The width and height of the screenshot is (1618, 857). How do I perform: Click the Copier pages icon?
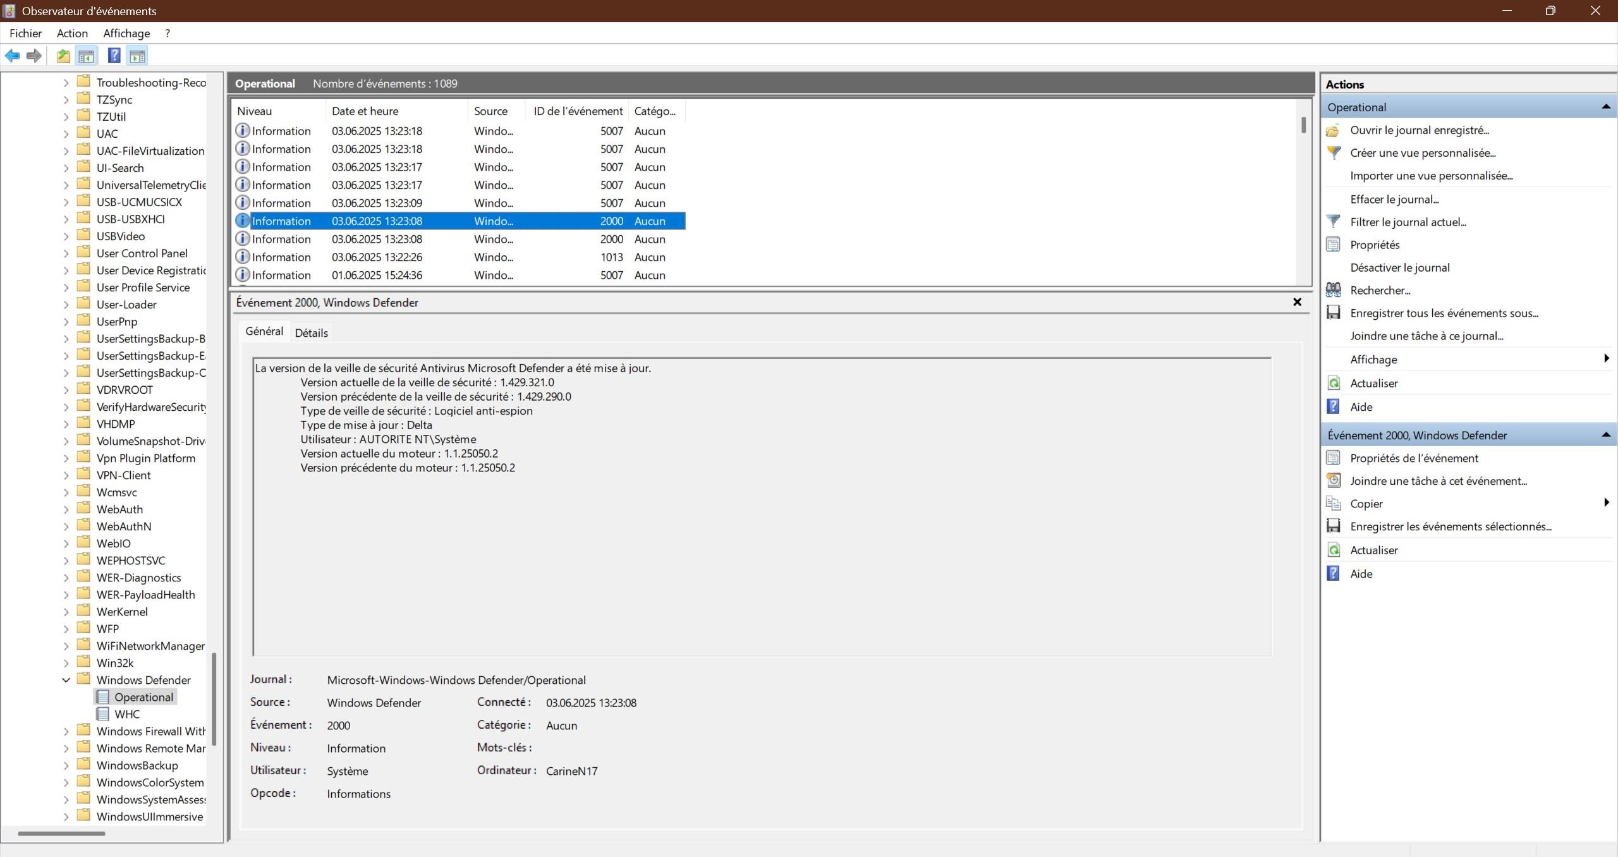point(1333,503)
